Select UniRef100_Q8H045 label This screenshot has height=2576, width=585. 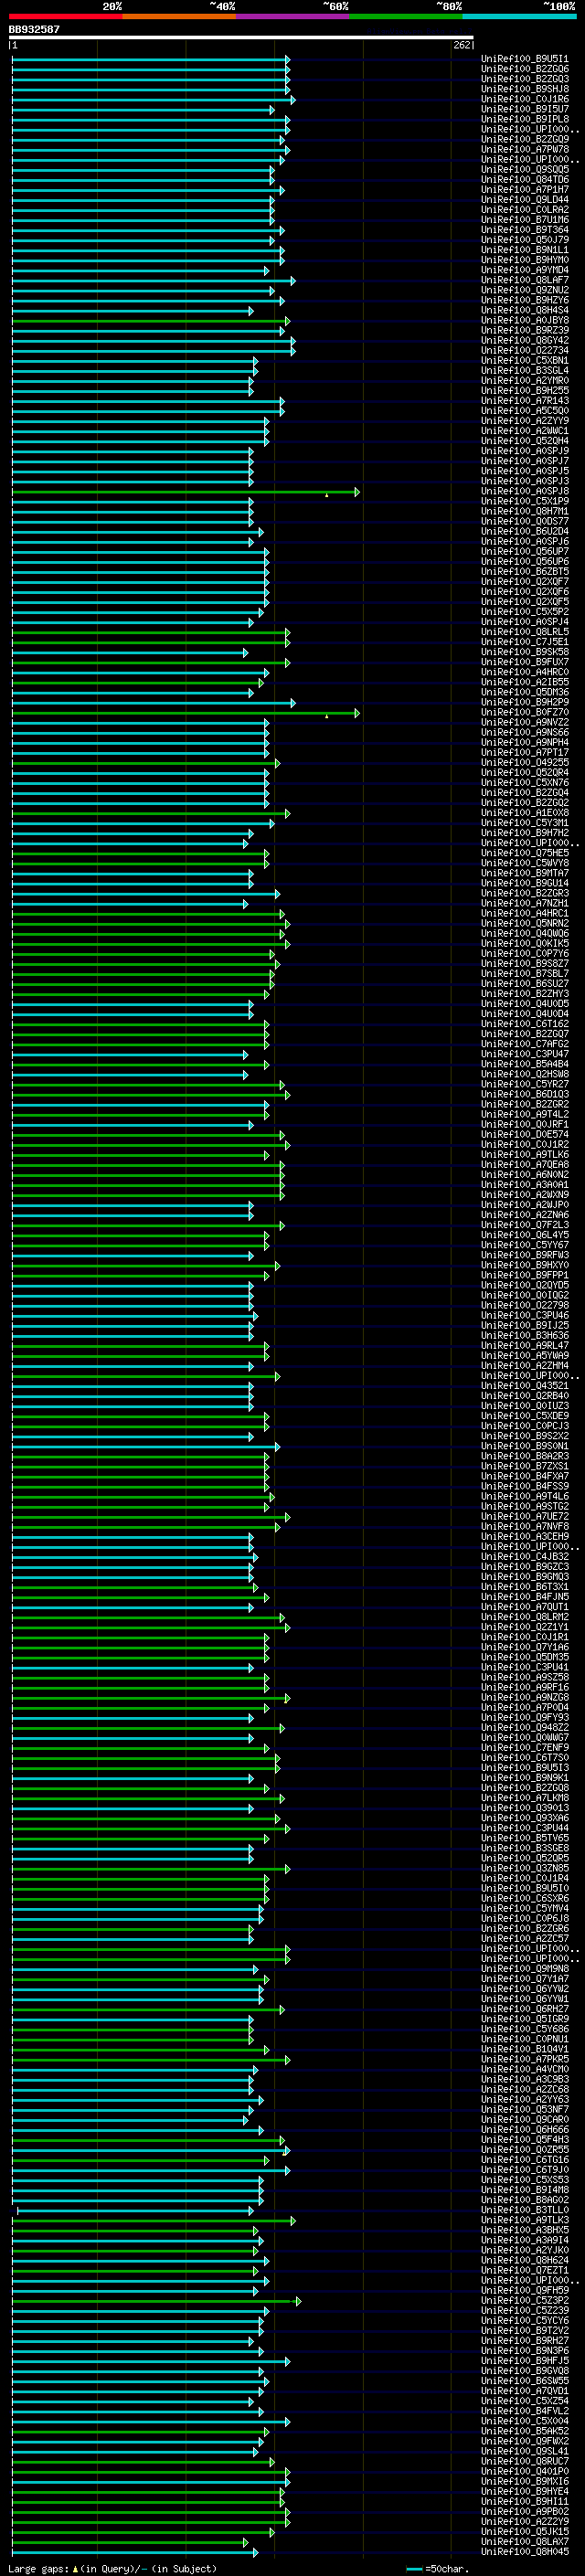click(525, 2552)
